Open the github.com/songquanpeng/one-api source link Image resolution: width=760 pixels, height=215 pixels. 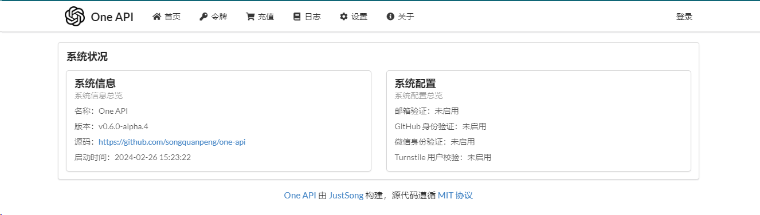tap(172, 142)
